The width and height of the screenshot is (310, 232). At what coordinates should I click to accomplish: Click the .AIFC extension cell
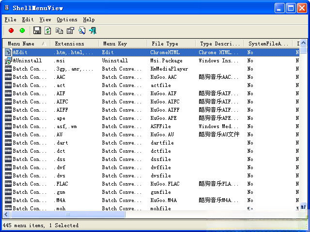pos(61,101)
